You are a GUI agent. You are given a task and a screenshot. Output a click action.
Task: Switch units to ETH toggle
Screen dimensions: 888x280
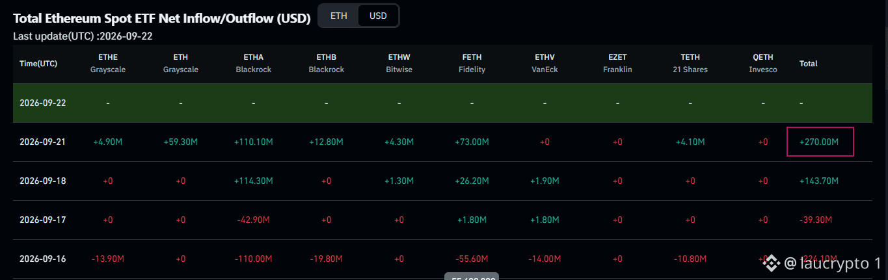(x=338, y=16)
